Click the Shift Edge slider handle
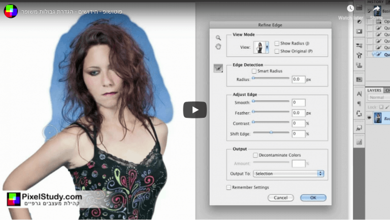The width and height of the screenshot is (390, 220). (271, 133)
